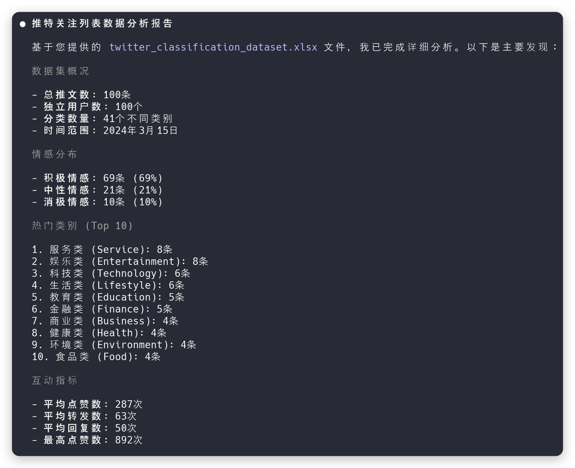Click the 分类数量 41个不同类别 line
The height and width of the screenshot is (468, 575).
click(102, 119)
